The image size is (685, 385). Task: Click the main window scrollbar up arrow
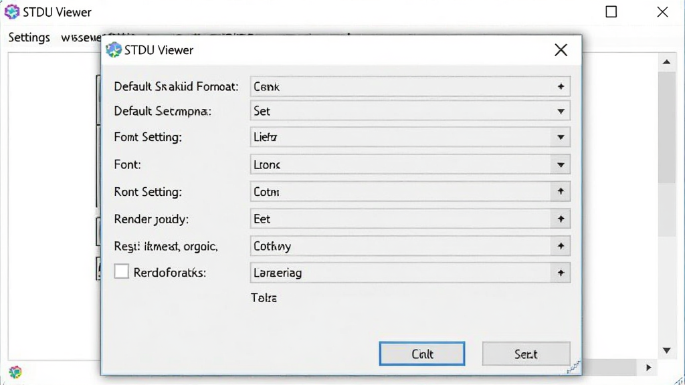click(667, 62)
